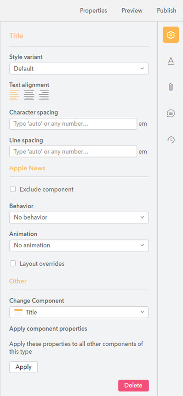The image size is (183, 396).
Task: Click the red Delete button
Action: [x=133, y=385]
